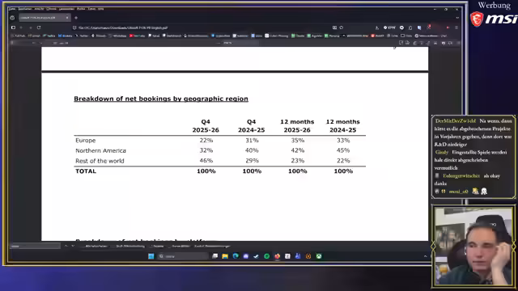This screenshot has width=518, height=291.
Task: Toggle match case option in find bar
Action: [x=130, y=246]
